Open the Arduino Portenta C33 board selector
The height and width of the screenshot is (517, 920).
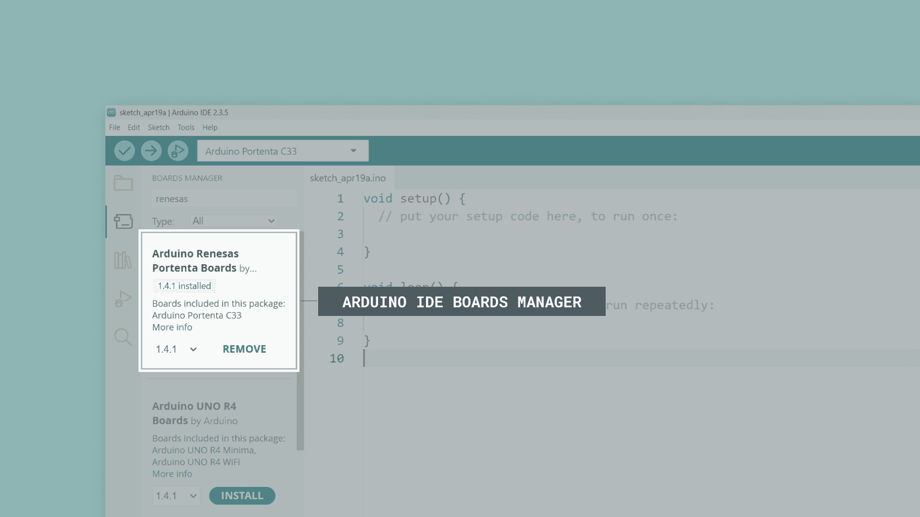[282, 151]
